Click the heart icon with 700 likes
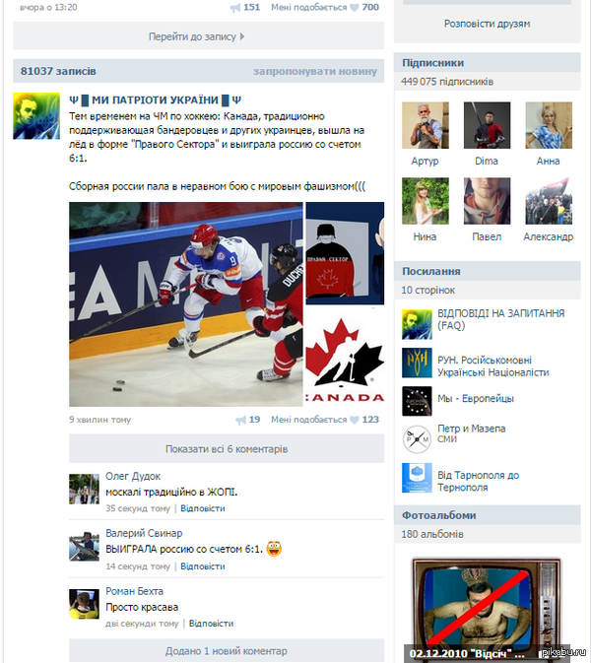The height and width of the screenshot is (663, 591). [355, 7]
